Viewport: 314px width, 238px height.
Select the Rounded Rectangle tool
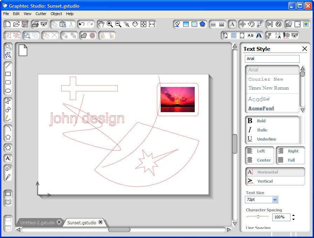[x=8, y=82]
